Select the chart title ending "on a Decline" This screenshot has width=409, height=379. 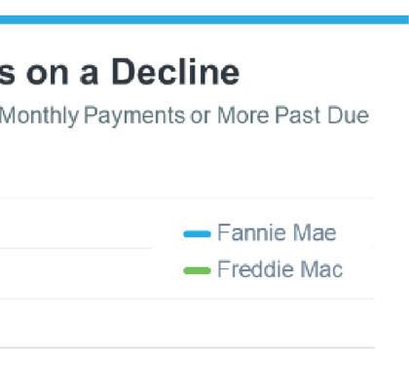(x=120, y=72)
